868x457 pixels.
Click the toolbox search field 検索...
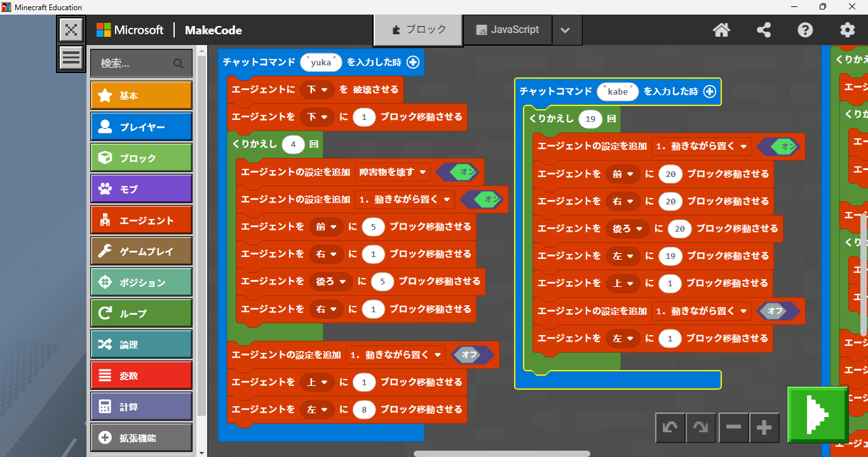pos(141,63)
